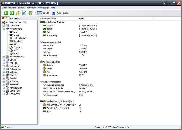Viewport: 182px width, 130px height.
Task: Open the Bericht menu
Action: pyautogui.click(x=21, y=8)
